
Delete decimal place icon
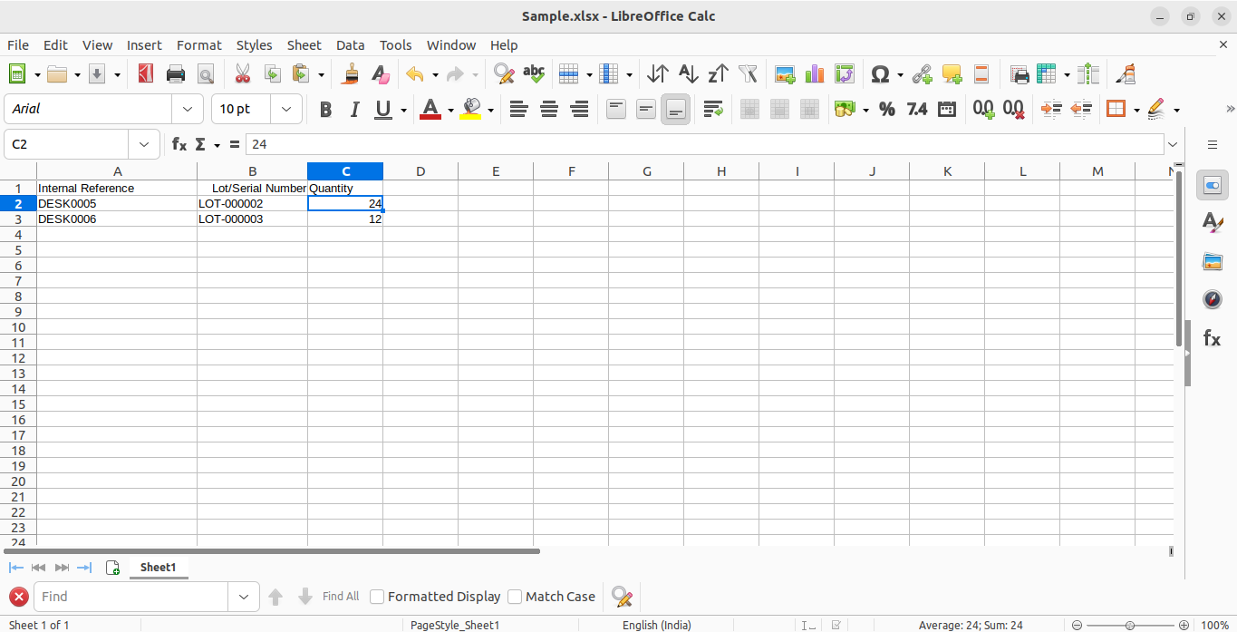pyautogui.click(x=1014, y=109)
